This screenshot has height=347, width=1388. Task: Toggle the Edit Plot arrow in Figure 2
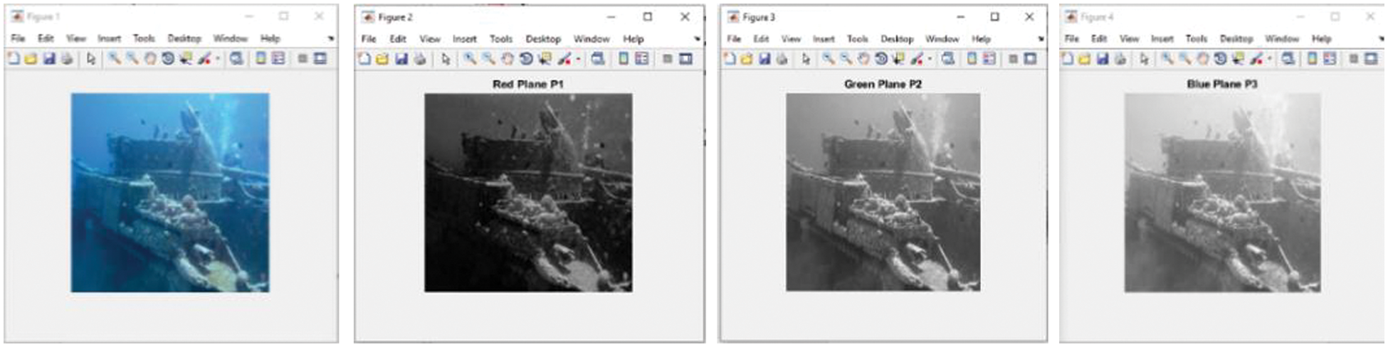pos(446,59)
